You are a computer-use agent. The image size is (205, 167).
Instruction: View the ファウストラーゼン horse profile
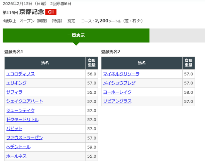coord(24,138)
